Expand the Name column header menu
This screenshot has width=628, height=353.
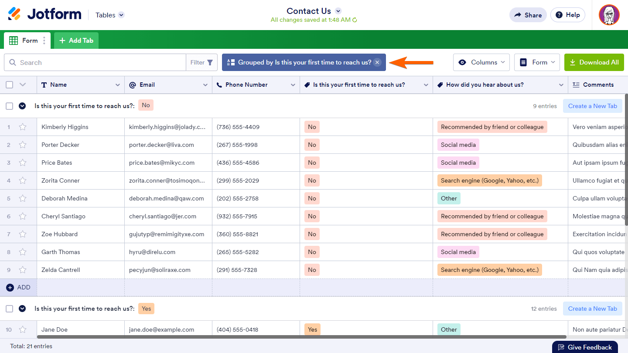pyautogui.click(x=117, y=85)
